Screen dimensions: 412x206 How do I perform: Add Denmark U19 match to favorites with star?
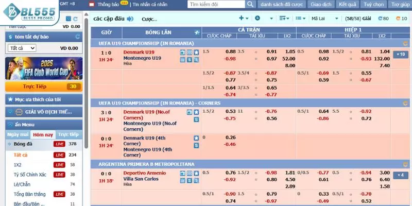point(196,53)
